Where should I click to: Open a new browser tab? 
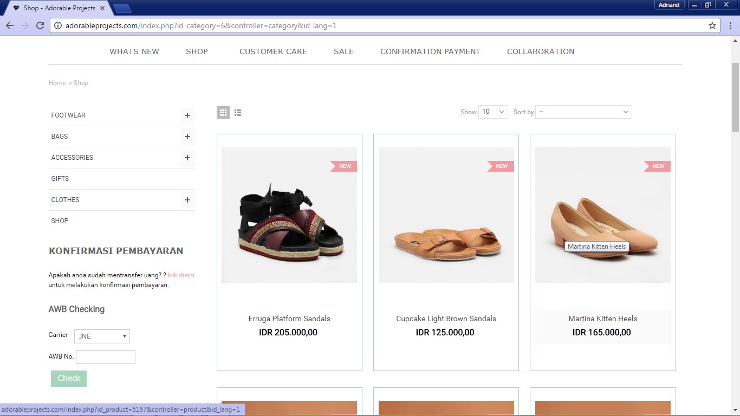click(x=122, y=8)
